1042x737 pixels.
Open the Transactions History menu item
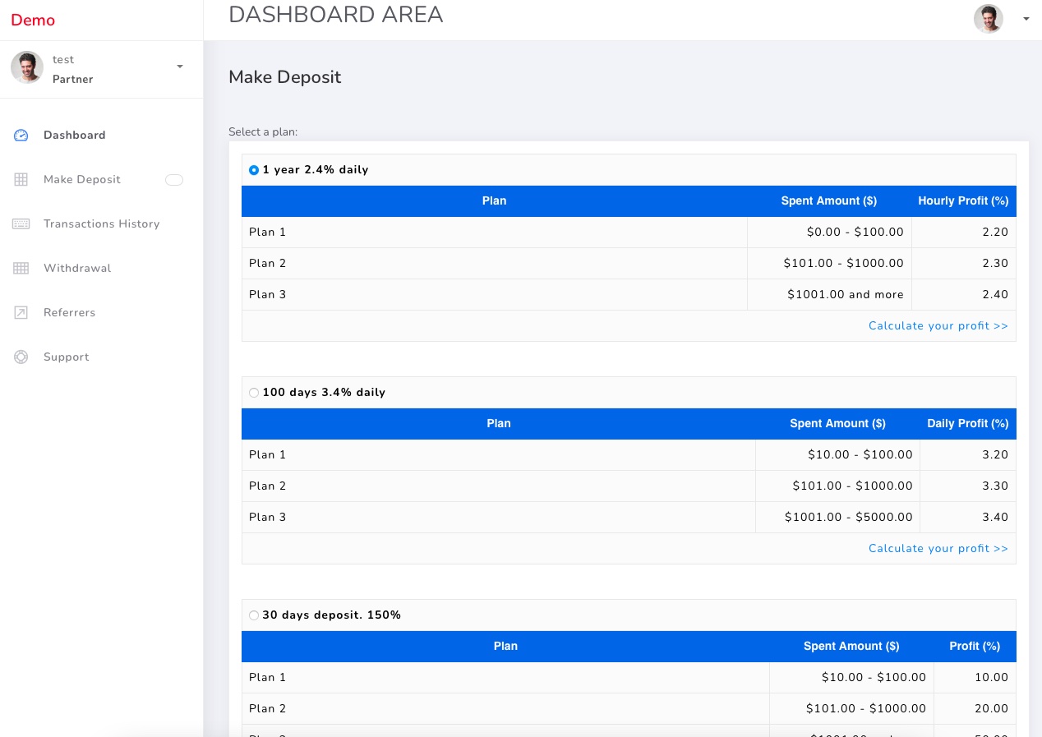tap(101, 224)
